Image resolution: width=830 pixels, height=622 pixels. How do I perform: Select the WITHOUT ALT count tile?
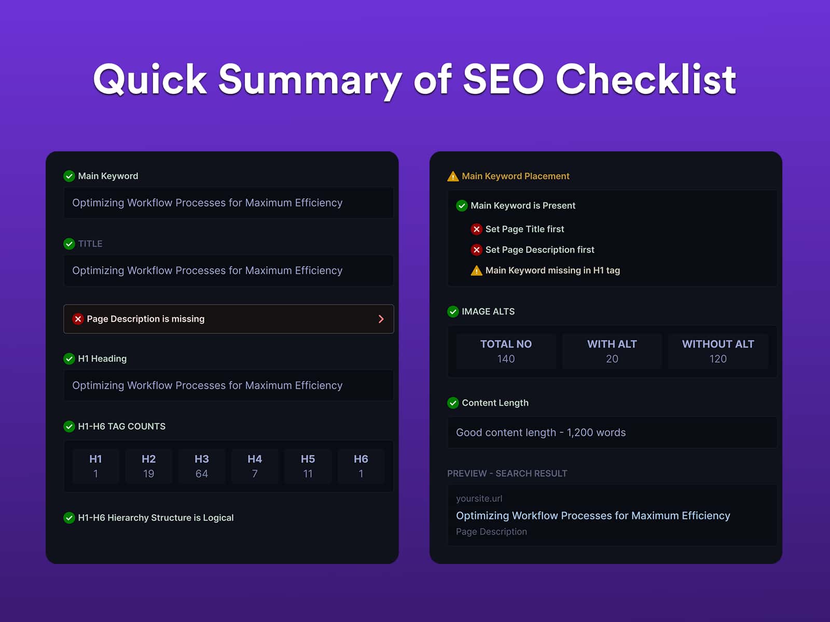pyautogui.click(x=718, y=351)
